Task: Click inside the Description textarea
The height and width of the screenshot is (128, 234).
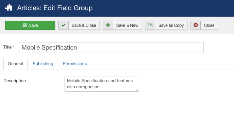Action: 102,84
